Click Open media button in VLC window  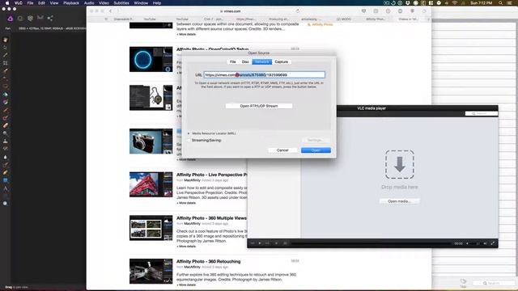(x=399, y=201)
